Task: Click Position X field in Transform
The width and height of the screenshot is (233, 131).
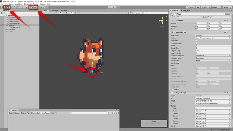Action: pos(202,24)
